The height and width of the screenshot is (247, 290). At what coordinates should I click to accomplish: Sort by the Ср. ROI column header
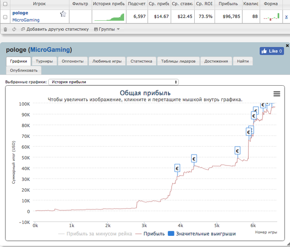pos(204,4)
